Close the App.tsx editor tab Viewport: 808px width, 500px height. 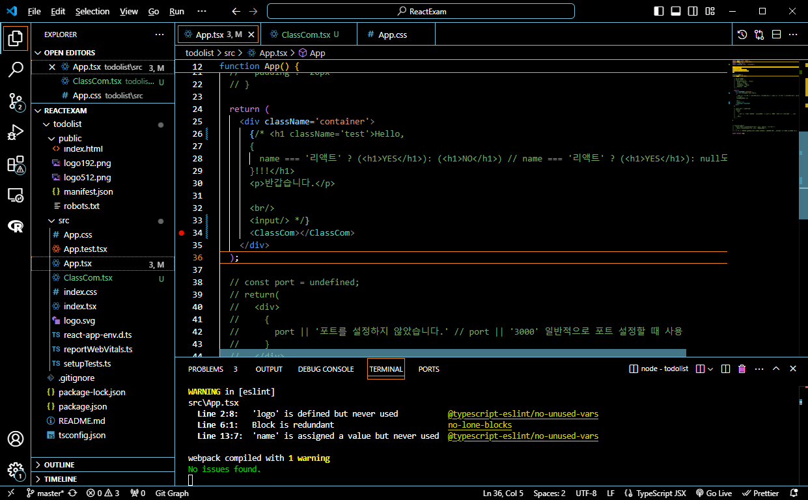coord(251,35)
